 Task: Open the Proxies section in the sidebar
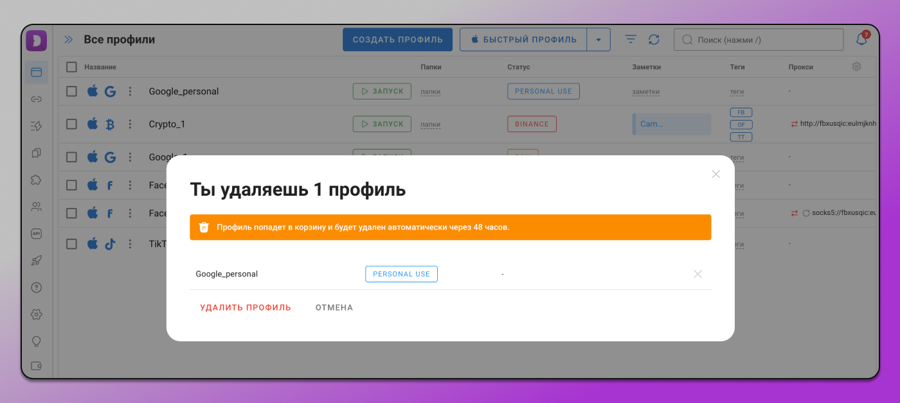point(37,99)
